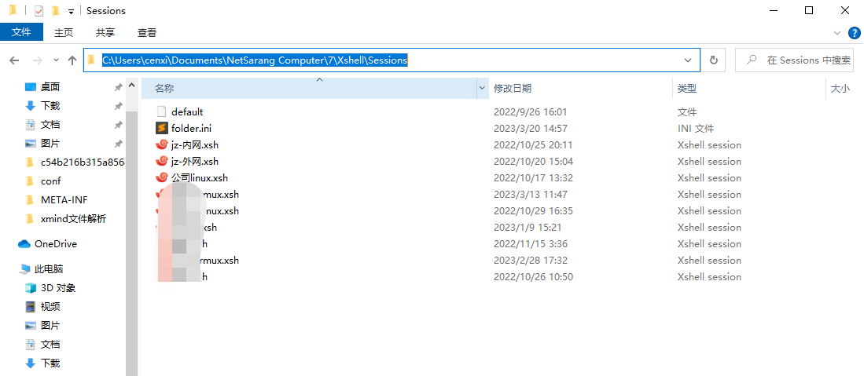Select the jz-外网.xsh file name

[195, 161]
